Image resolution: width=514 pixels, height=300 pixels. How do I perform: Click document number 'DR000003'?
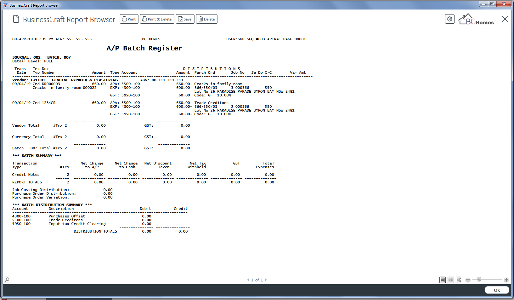pyautogui.click(x=51, y=84)
